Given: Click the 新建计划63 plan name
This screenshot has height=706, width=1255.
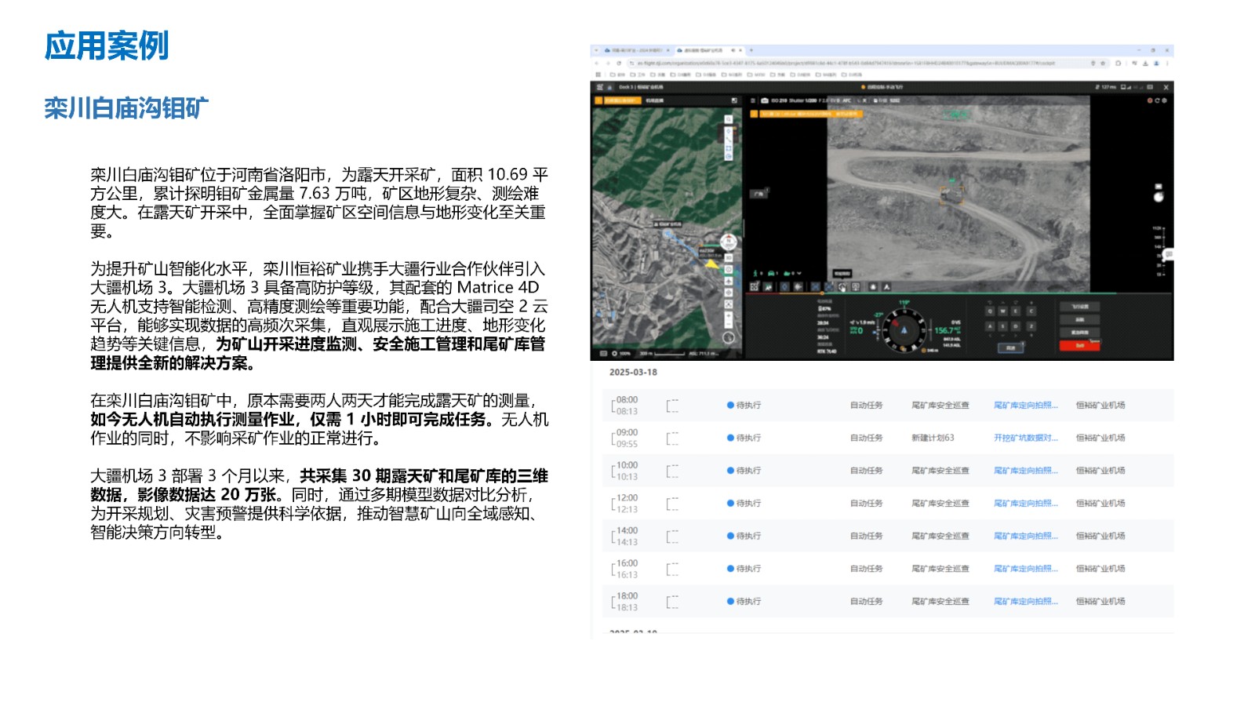Looking at the screenshot, I should (x=933, y=438).
